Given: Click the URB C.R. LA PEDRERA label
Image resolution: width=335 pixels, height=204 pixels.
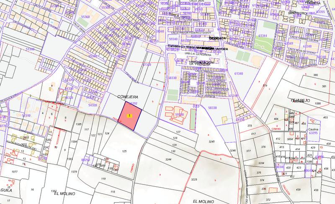Looking at the screenshot, I should click(198, 55).
